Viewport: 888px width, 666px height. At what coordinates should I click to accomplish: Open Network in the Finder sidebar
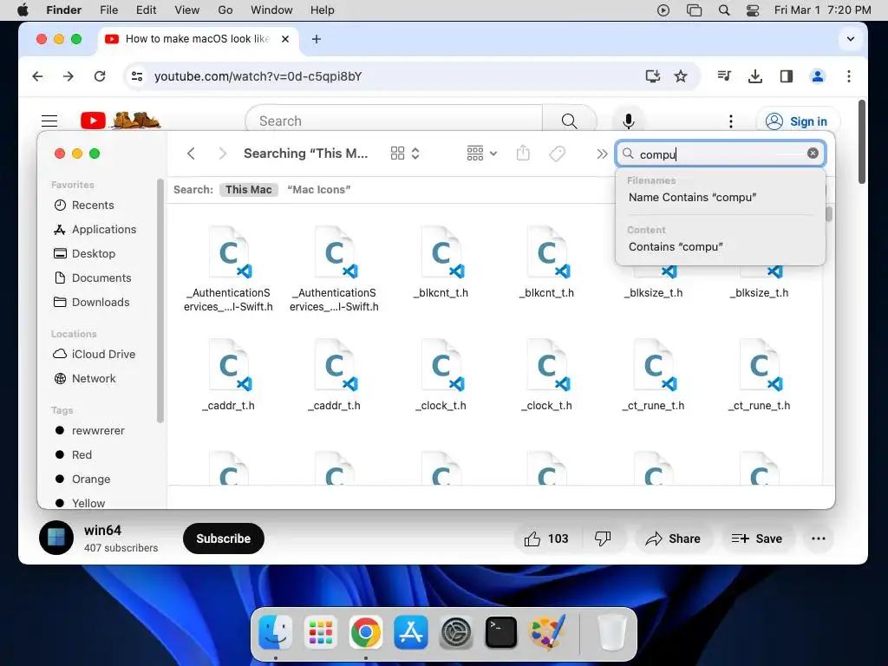coord(84,378)
